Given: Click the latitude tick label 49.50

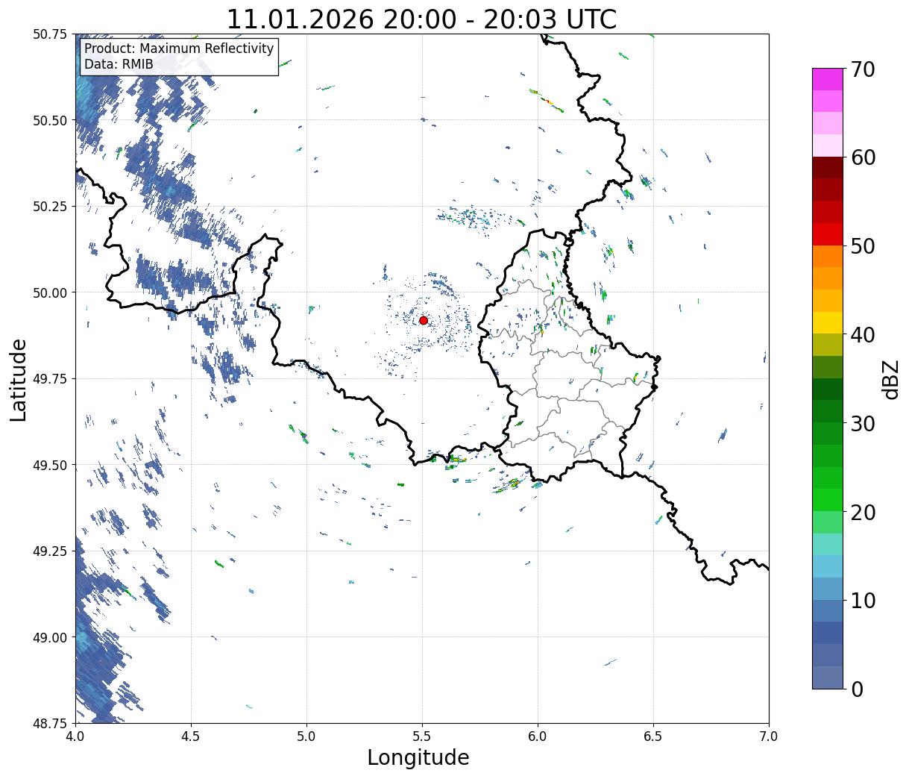Looking at the screenshot, I should pos(50,465).
